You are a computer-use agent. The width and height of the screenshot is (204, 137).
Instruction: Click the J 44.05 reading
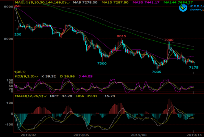coord(86,76)
